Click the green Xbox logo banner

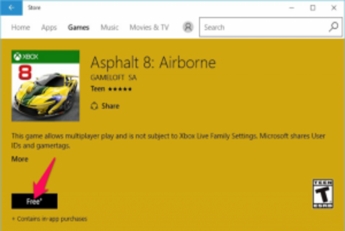[x=45, y=57]
